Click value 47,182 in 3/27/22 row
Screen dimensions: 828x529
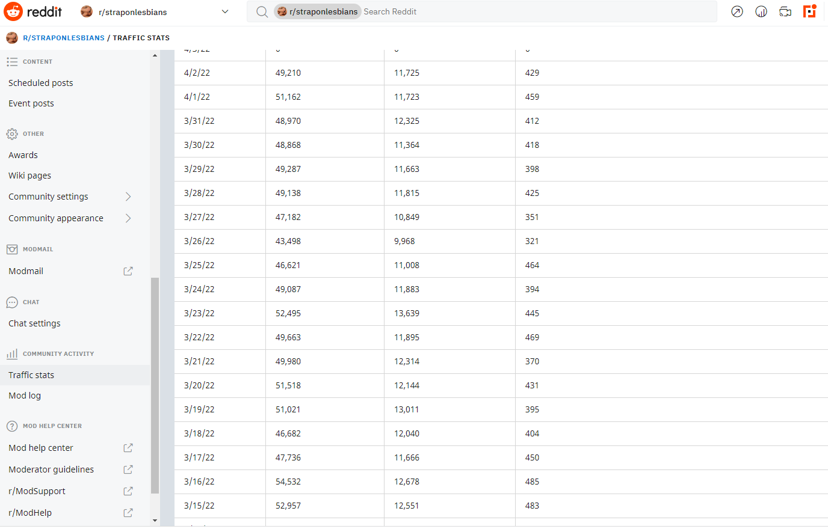[288, 217]
